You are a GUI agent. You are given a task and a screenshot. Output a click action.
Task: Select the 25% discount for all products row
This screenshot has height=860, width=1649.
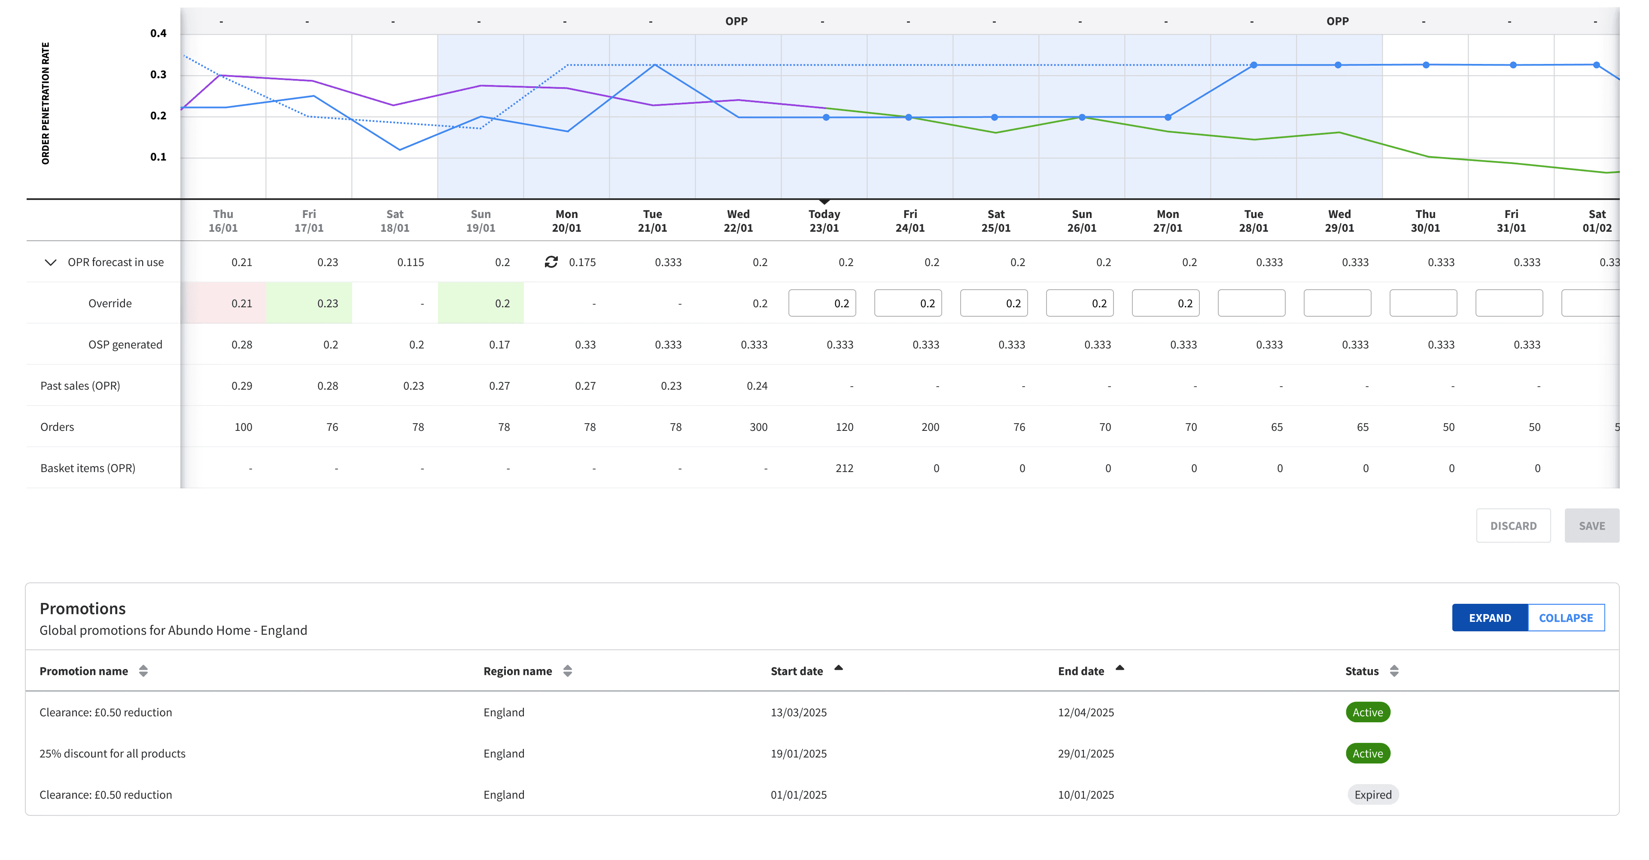[113, 753]
